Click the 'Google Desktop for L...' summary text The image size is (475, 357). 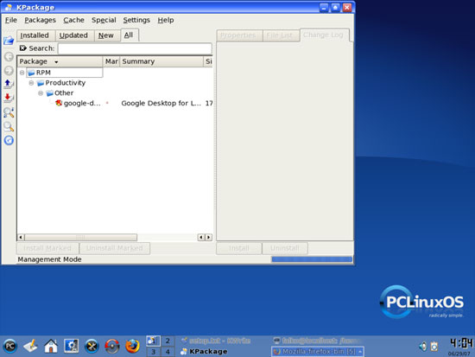(x=161, y=104)
